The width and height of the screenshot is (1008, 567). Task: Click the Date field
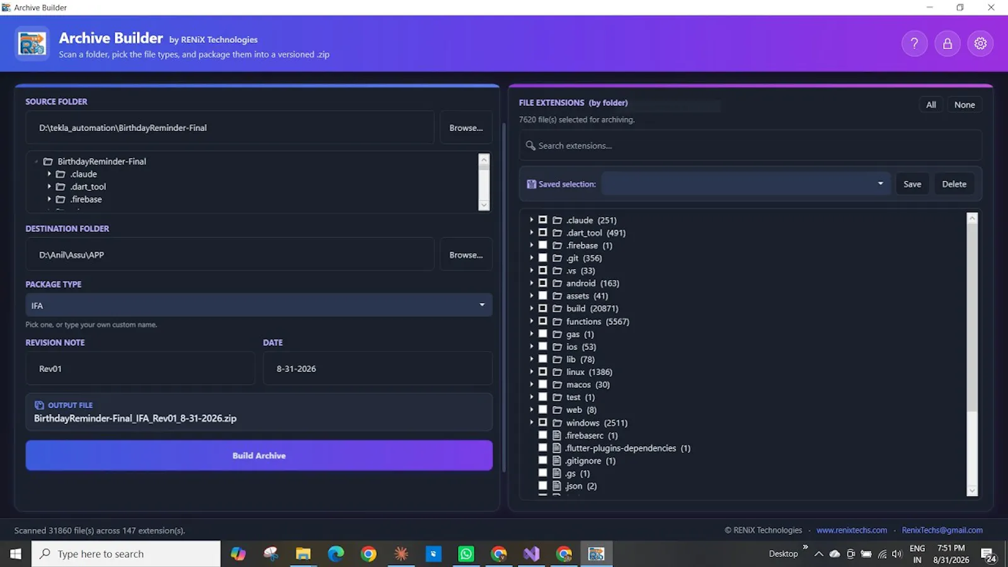coord(377,369)
